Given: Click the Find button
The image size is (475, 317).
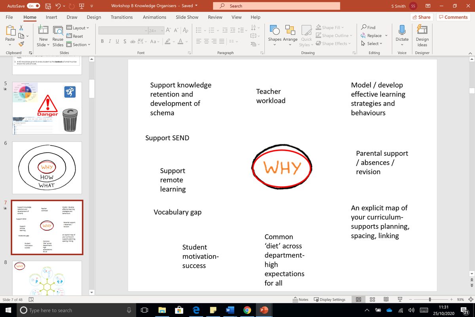Looking at the screenshot, I should [368, 27].
